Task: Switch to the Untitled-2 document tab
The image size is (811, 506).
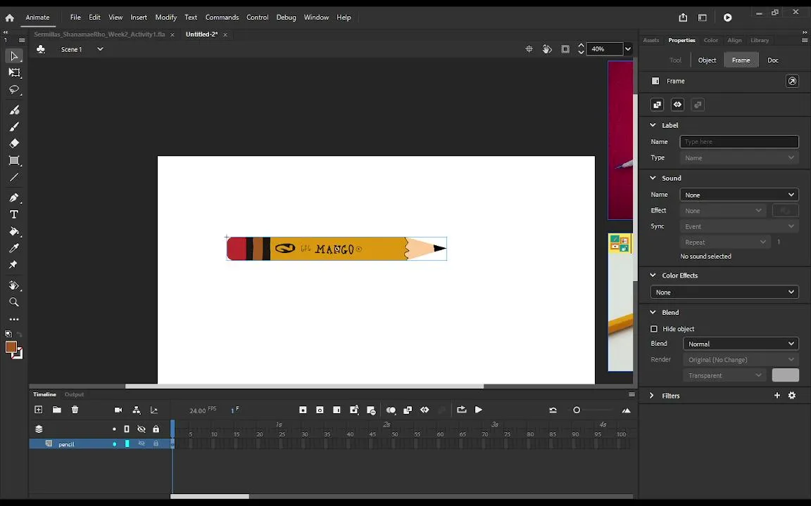Action: pyautogui.click(x=202, y=34)
